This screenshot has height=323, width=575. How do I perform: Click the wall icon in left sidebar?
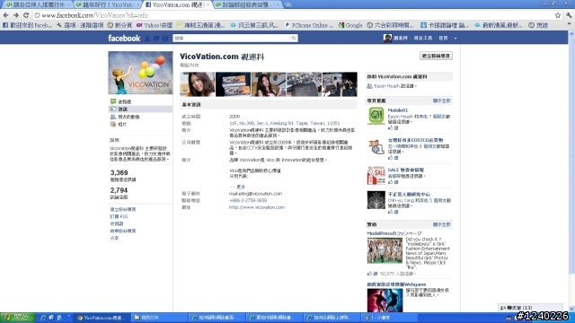(x=113, y=101)
